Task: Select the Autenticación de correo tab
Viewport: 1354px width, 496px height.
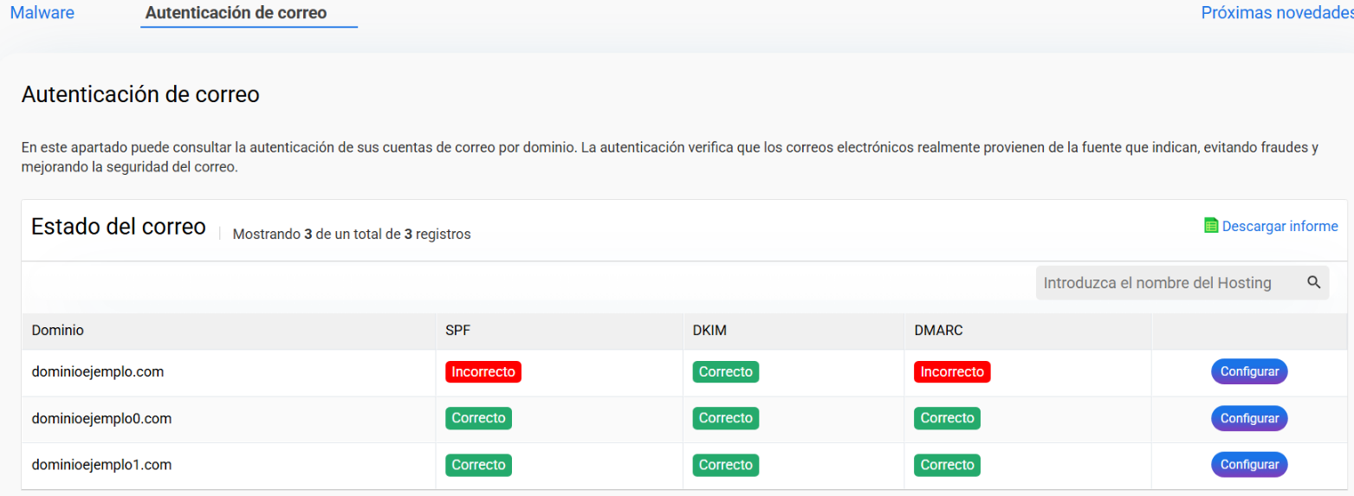Action: point(236,13)
